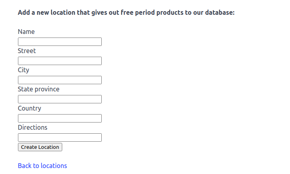
Task: Select the City input field
Action: click(60, 80)
